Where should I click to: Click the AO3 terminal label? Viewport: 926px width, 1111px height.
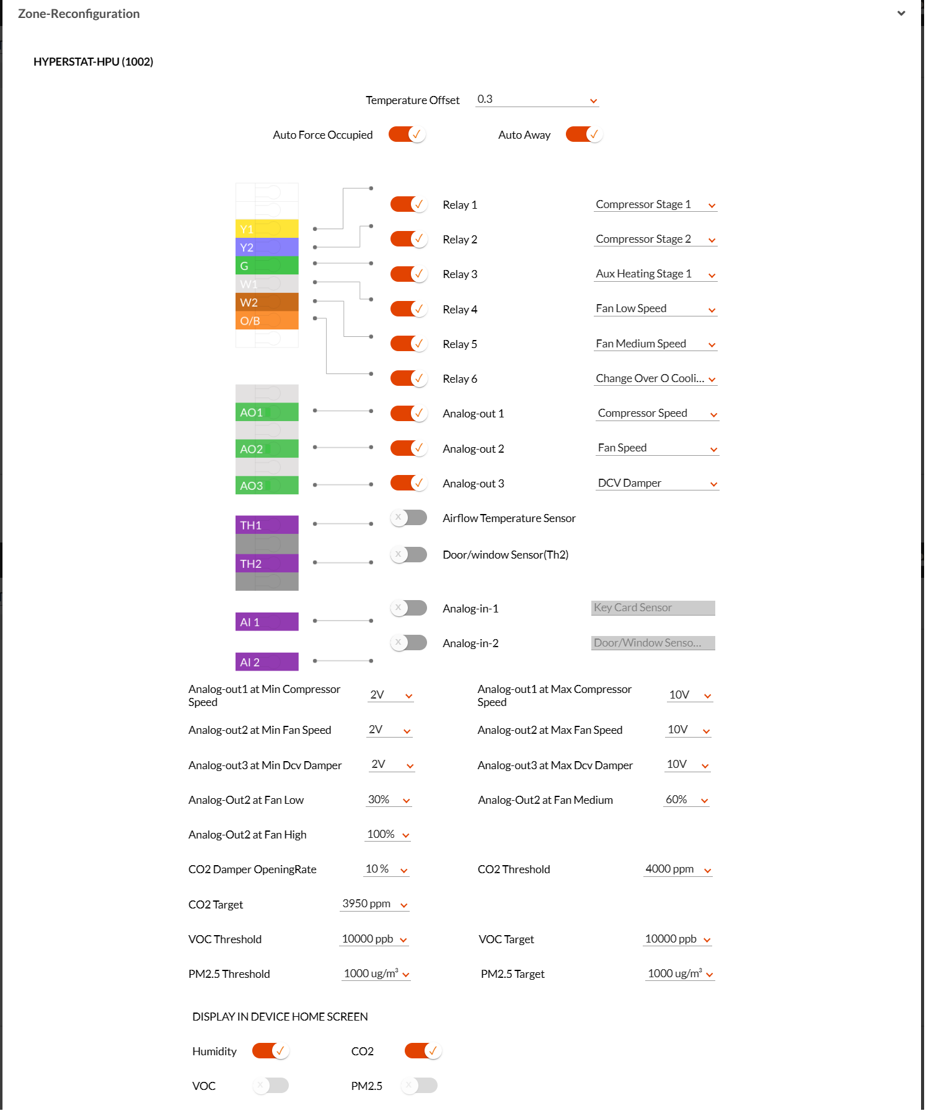click(267, 486)
